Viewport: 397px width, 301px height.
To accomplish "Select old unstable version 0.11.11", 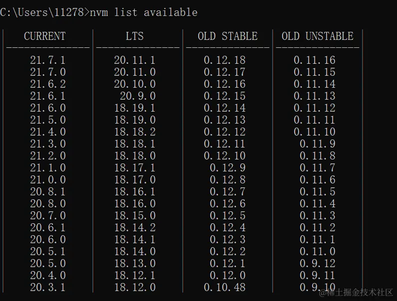I will pos(315,120).
